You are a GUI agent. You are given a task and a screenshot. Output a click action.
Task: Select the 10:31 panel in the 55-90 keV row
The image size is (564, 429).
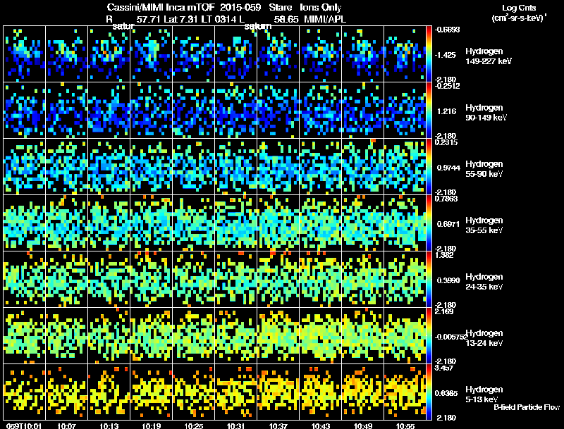coord(236,166)
